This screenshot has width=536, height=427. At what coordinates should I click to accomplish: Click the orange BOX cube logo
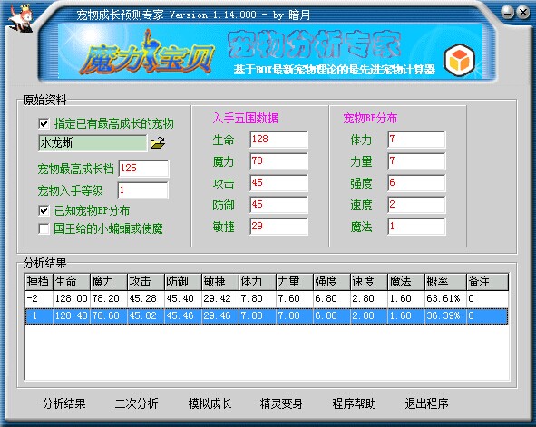(460, 60)
